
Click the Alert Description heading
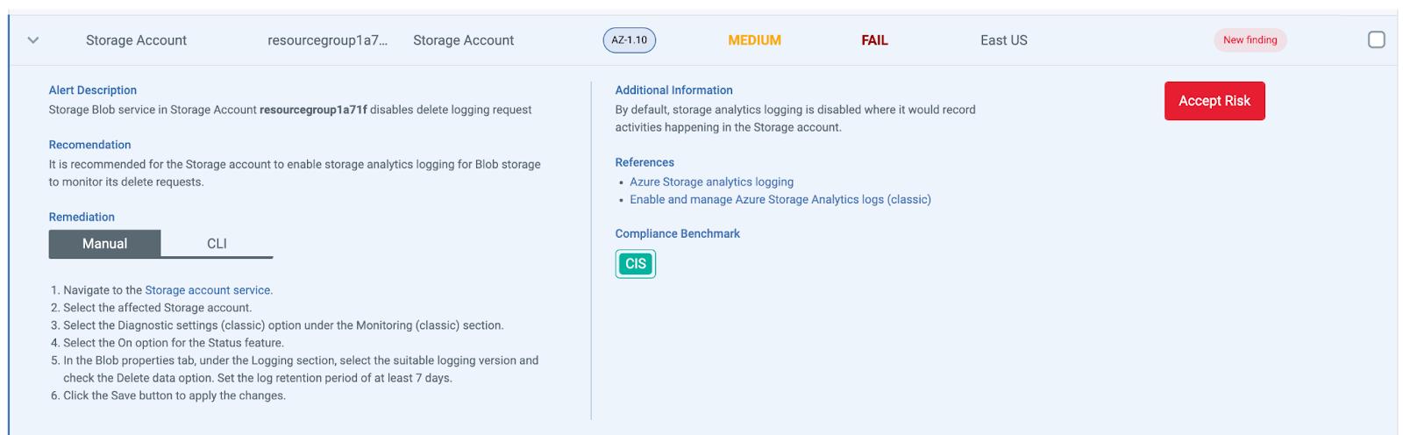[x=93, y=90]
